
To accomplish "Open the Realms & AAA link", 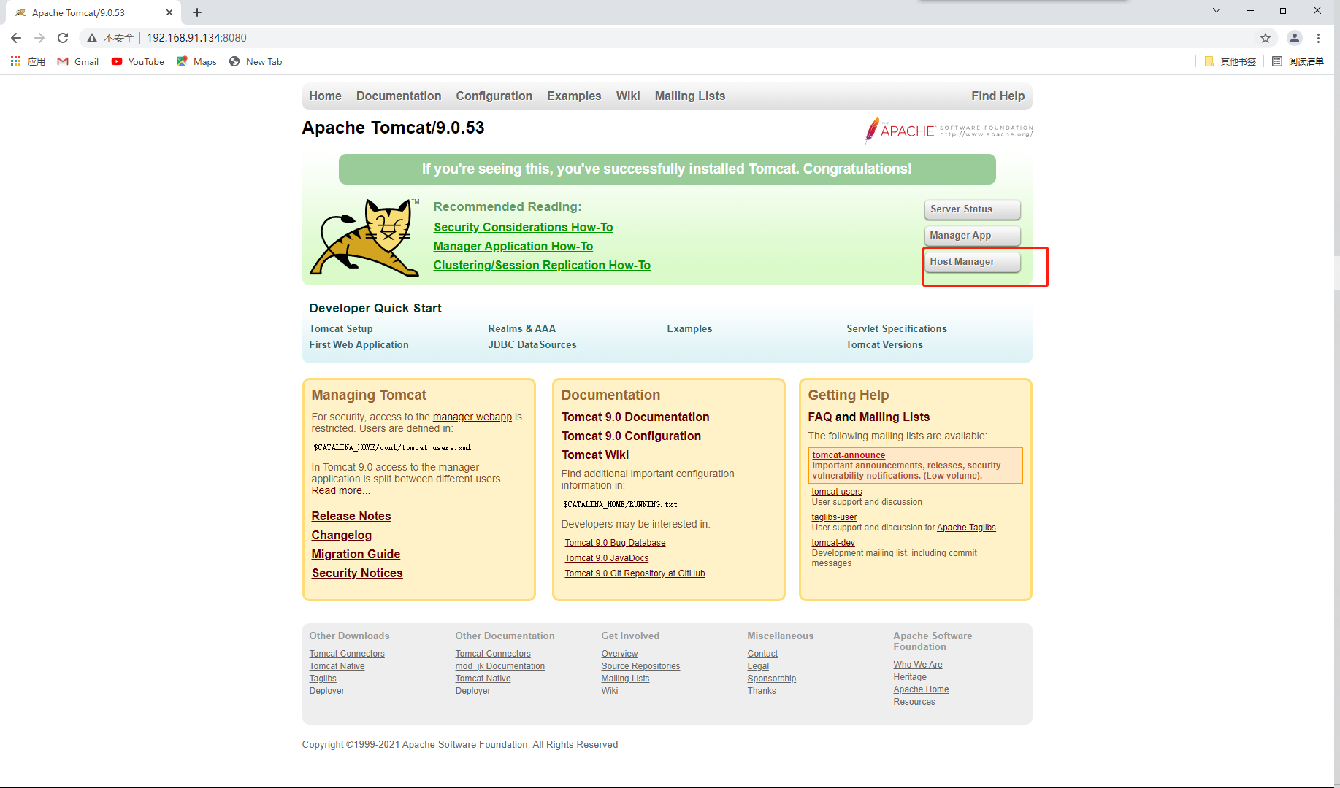I will coord(522,329).
